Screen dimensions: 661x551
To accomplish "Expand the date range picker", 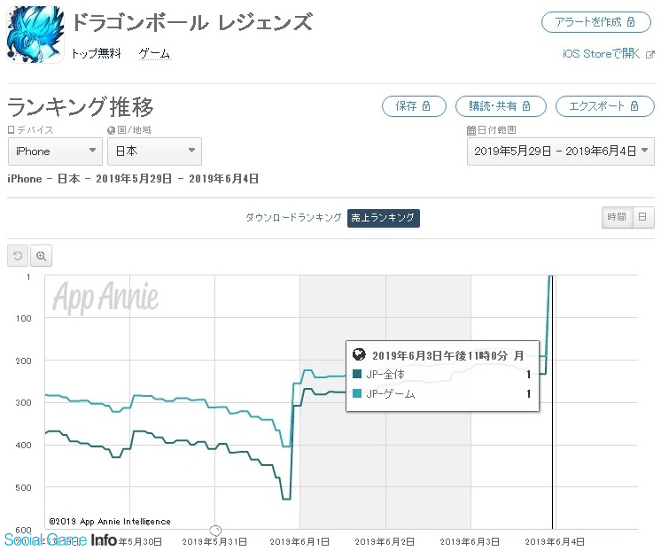I will 561,151.
